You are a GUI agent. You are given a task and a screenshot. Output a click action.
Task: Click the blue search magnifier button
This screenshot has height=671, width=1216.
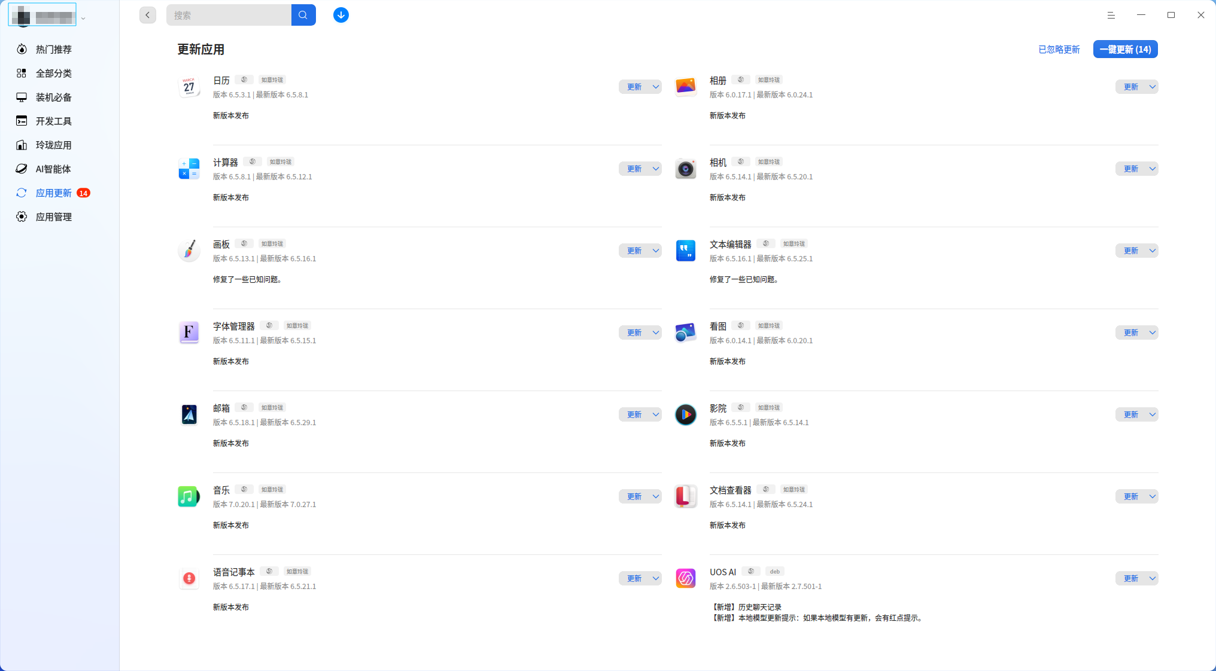(303, 15)
